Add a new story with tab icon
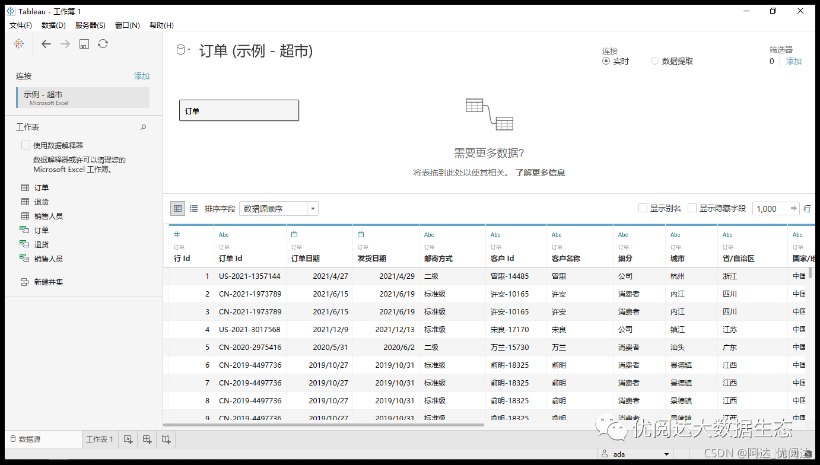Screen dimensions: 820x465 click(x=166, y=439)
